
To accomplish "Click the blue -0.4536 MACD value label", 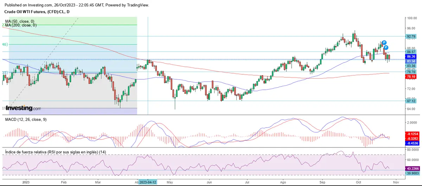I will 412,143.
